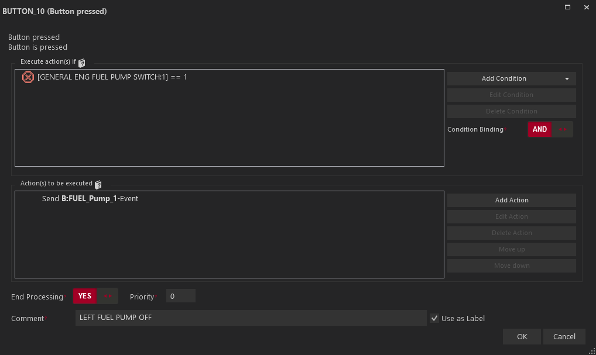
Task: Open help icon beside 'Action(s) to be executed'
Action: coord(98,184)
